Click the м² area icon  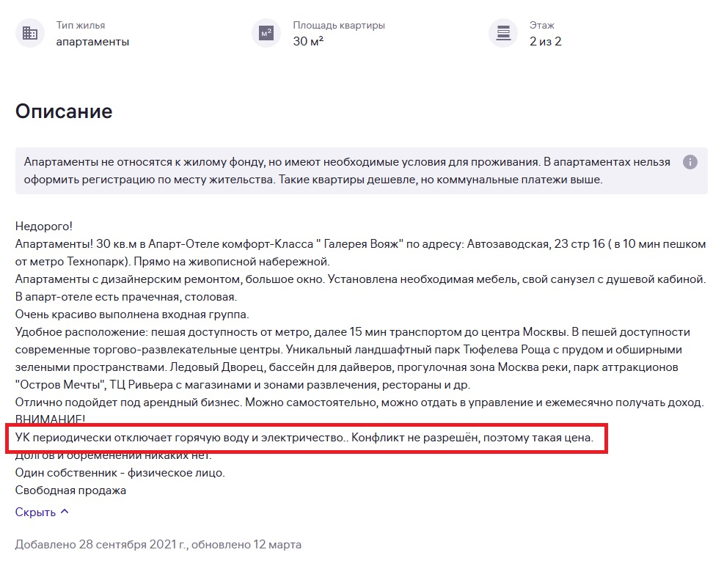[266, 33]
